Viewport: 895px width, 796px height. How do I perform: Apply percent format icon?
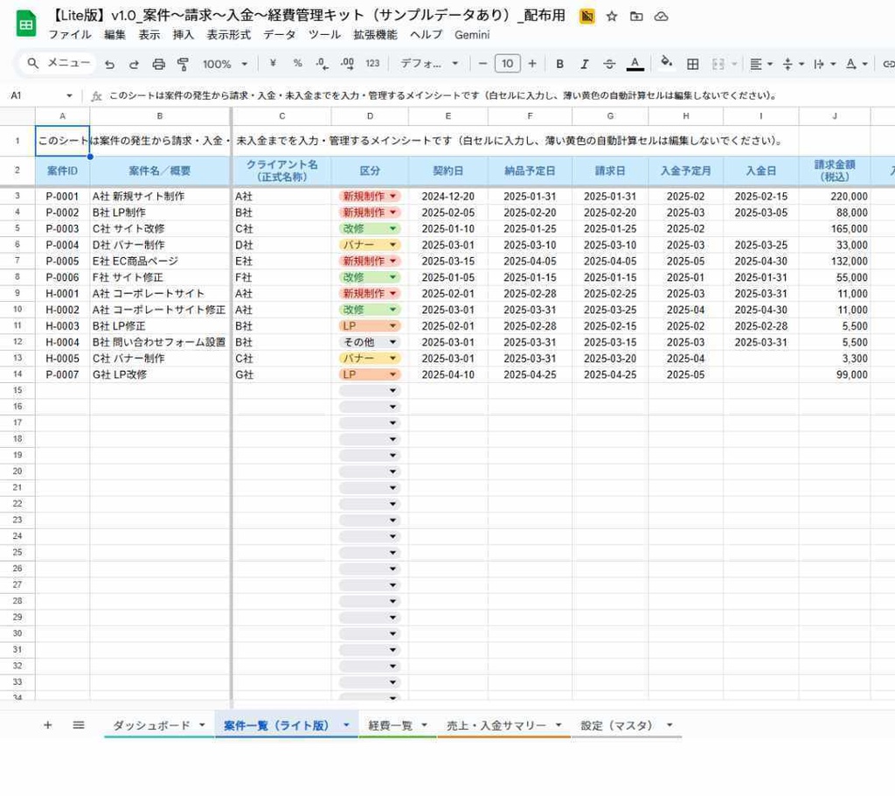coord(296,63)
